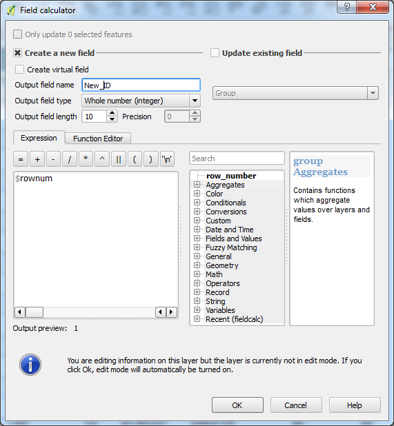Image resolution: width=394 pixels, height=426 pixels.
Task: Click the leftmost scroll arrow in expression editor
Action: tap(20, 312)
